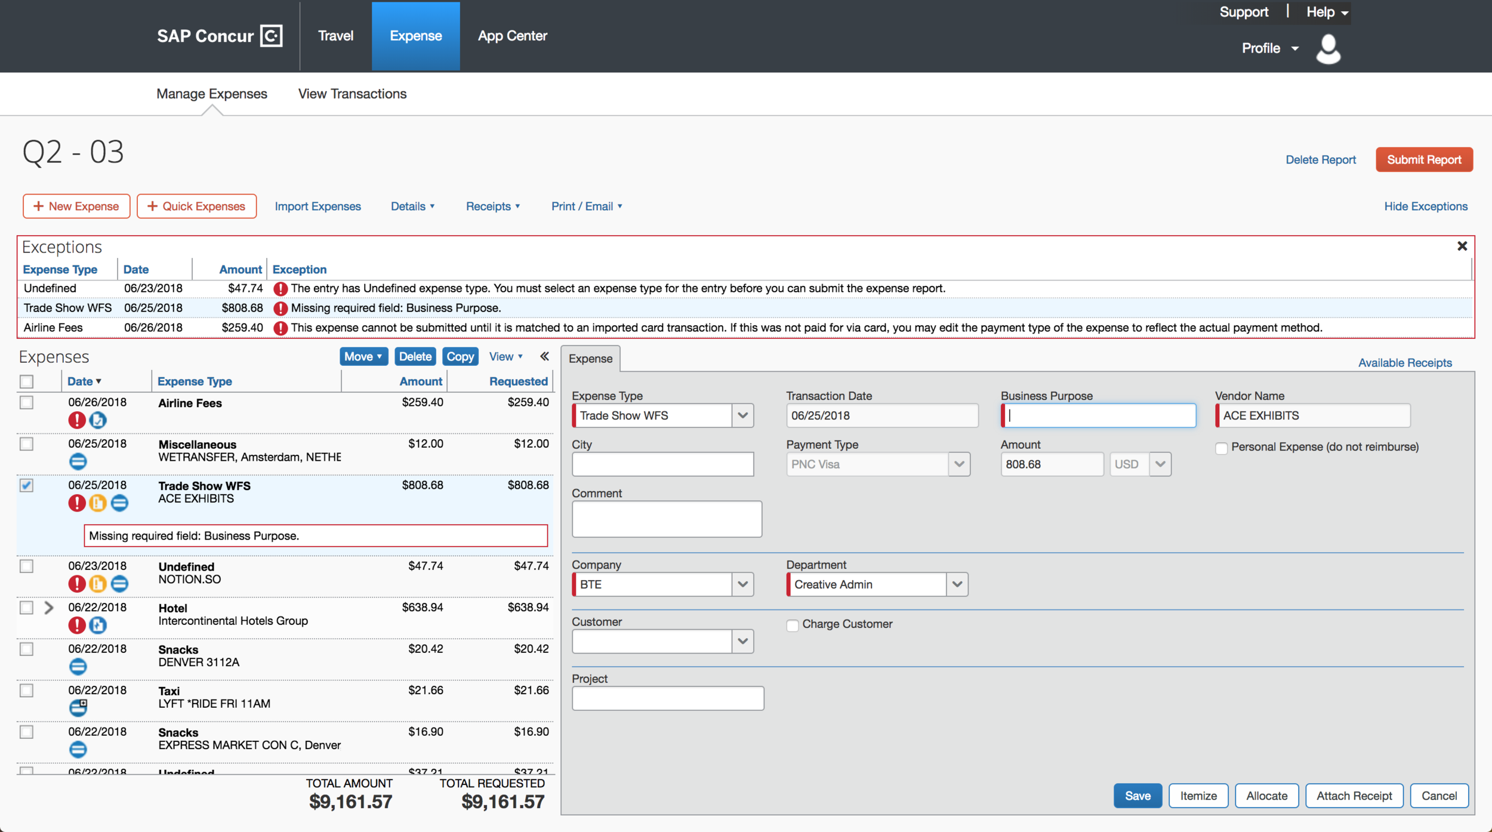Click blue receipt icon on Hotel row

98,625
